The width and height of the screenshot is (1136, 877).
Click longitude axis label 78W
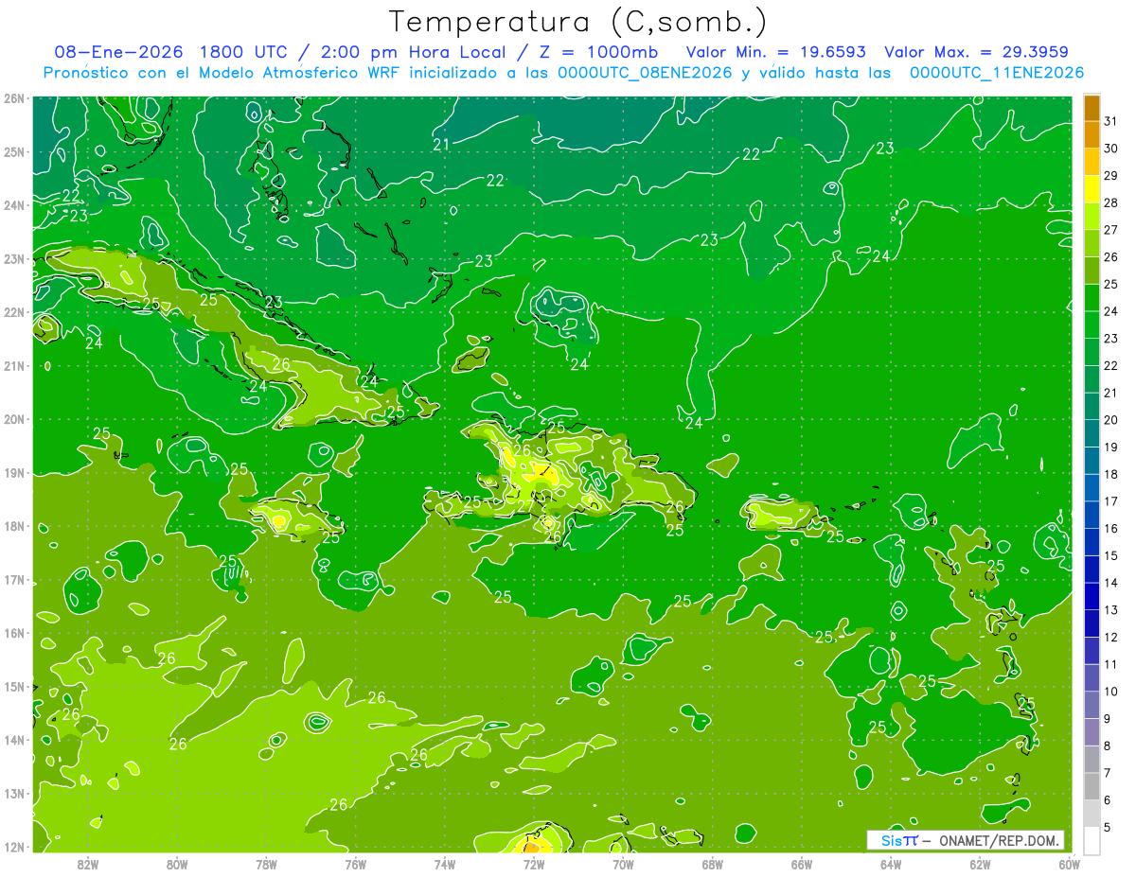point(266,864)
